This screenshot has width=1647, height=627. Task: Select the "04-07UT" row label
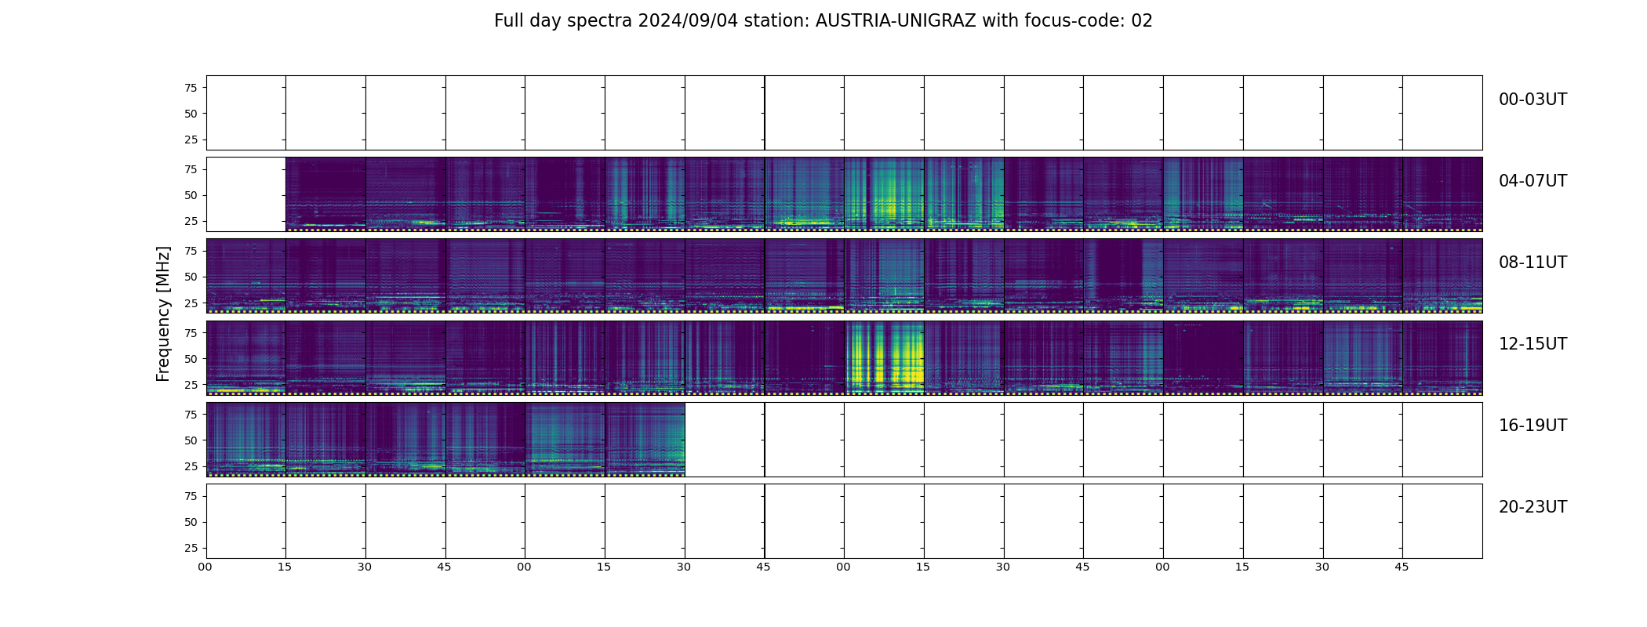1532,181
